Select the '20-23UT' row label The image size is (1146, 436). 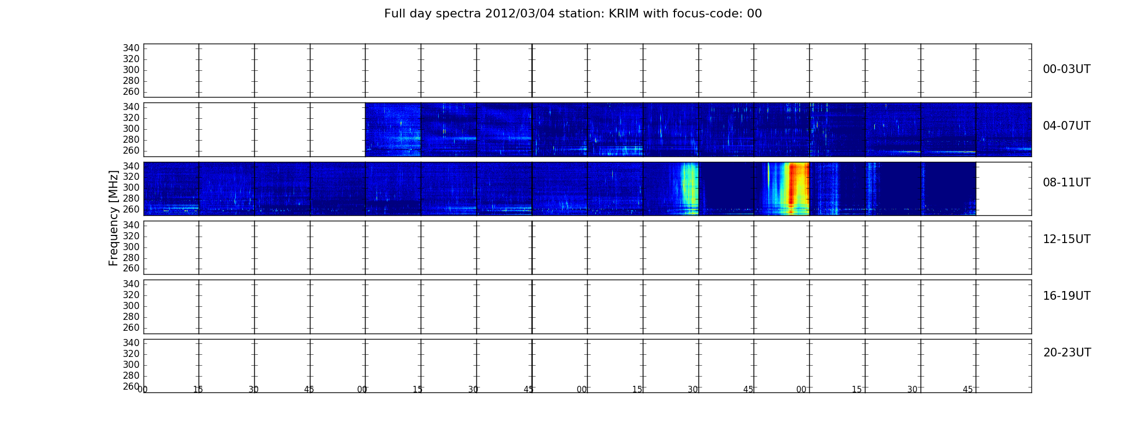pos(1067,353)
